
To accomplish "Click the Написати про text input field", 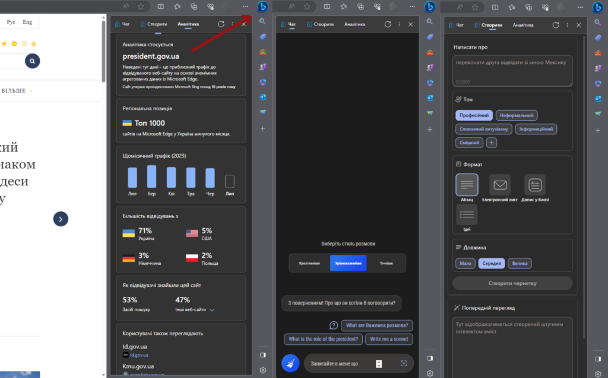I will coord(512,71).
